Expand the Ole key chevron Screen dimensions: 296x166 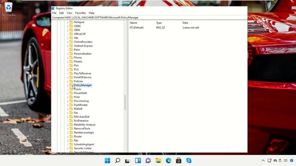coord(68,38)
